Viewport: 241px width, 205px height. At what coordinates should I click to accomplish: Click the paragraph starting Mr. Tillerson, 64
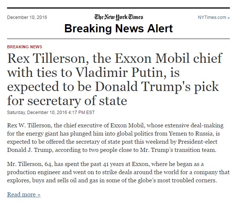click(x=118, y=172)
